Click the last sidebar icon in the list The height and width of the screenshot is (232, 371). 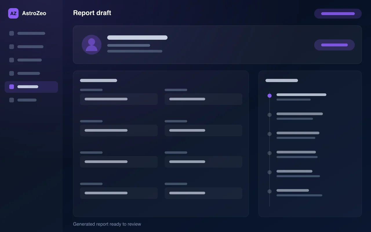pyautogui.click(x=12, y=100)
